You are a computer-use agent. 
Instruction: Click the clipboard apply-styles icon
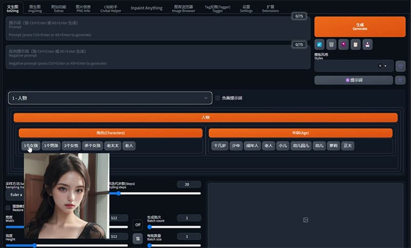tap(355, 45)
